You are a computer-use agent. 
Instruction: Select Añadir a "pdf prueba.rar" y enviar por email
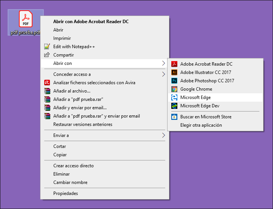105,116
